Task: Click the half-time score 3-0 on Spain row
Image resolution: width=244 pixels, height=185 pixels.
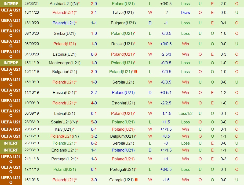Action: click(223, 122)
